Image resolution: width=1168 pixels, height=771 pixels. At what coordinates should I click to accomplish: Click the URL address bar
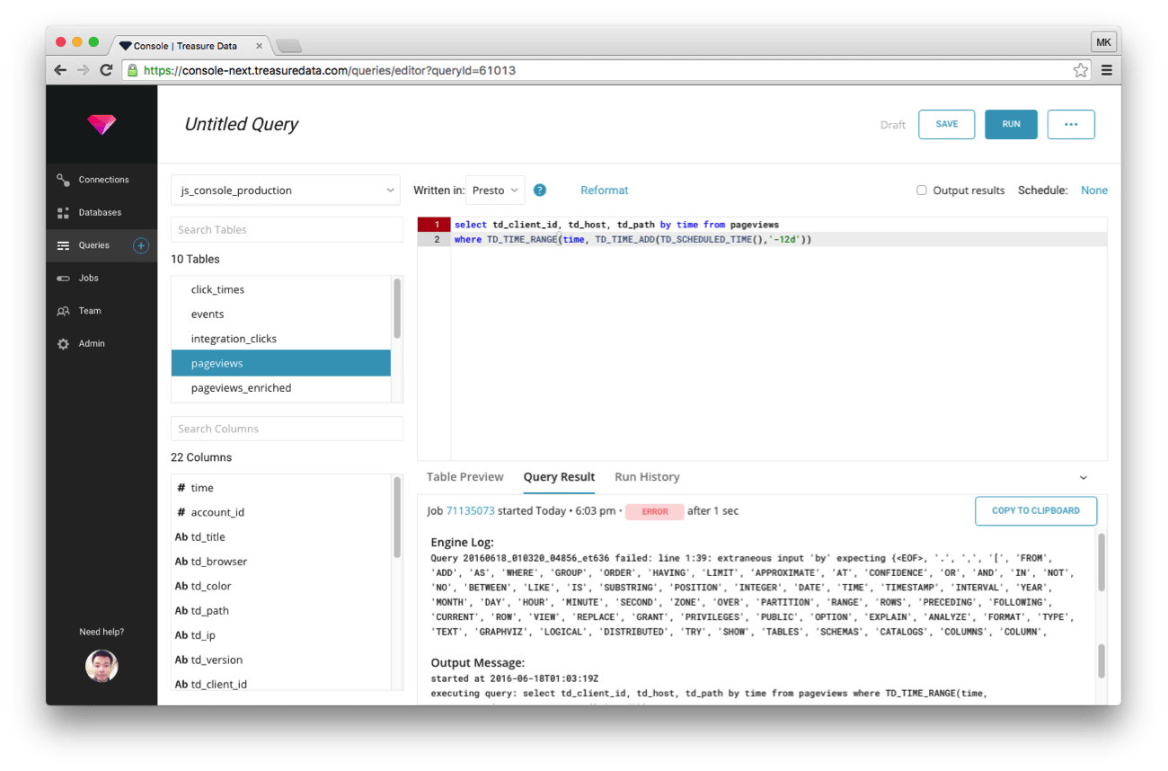click(606, 70)
